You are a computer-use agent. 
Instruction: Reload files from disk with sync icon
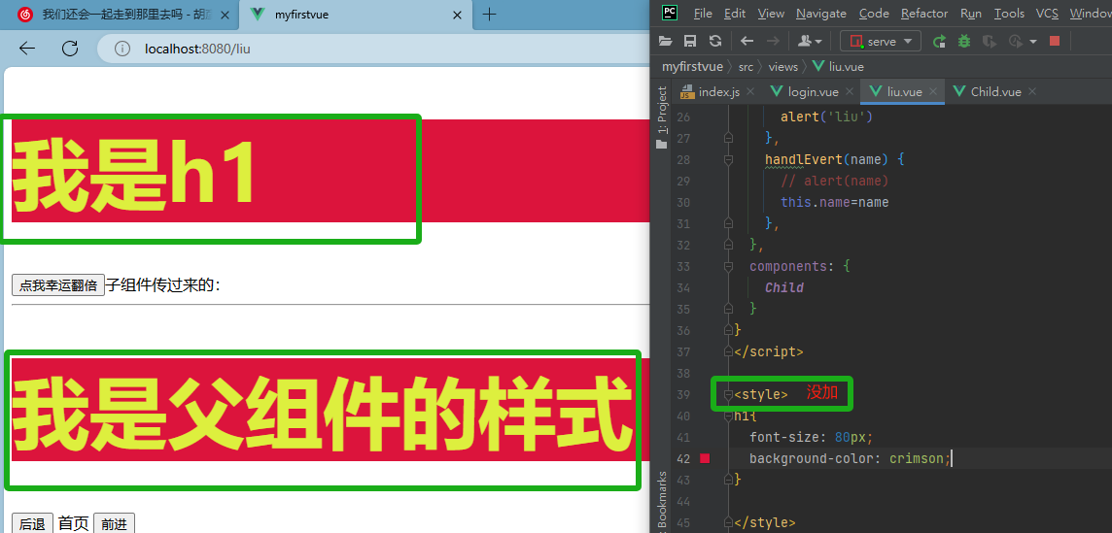[x=714, y=41]
